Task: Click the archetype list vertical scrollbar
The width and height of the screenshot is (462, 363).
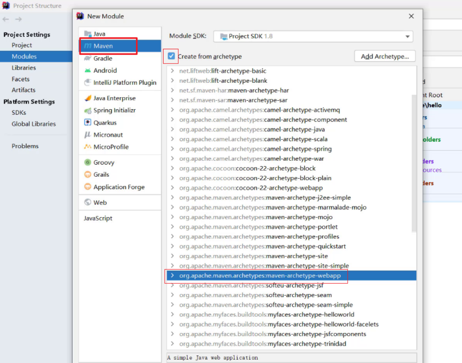Action: 414,164
